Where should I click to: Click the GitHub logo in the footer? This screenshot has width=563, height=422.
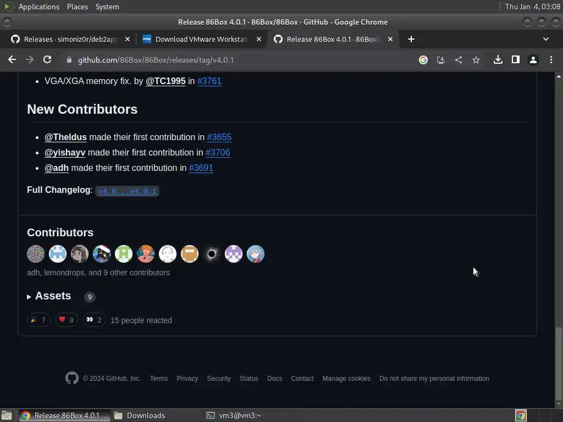(72, 378)
